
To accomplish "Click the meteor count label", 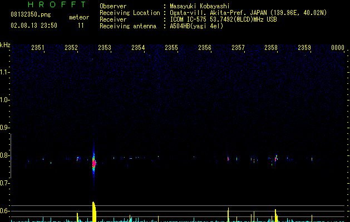I will [79, 17].
